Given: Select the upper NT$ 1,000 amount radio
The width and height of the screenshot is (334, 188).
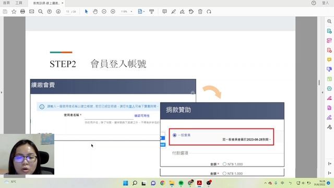Looking at the screenshot, I should coord(224,164).
